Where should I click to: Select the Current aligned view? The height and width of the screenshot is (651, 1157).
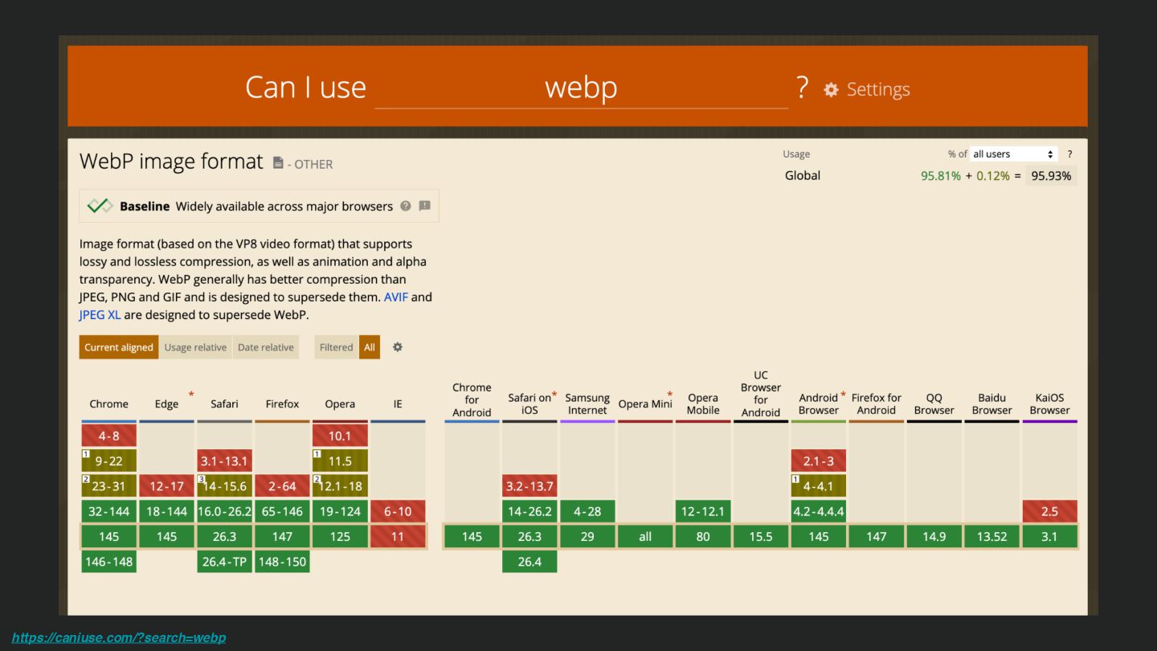click(118, 347)
